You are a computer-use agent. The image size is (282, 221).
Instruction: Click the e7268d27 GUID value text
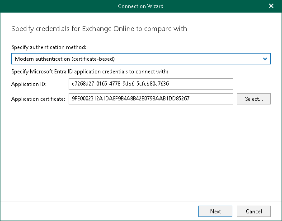(x=120, y=84)
